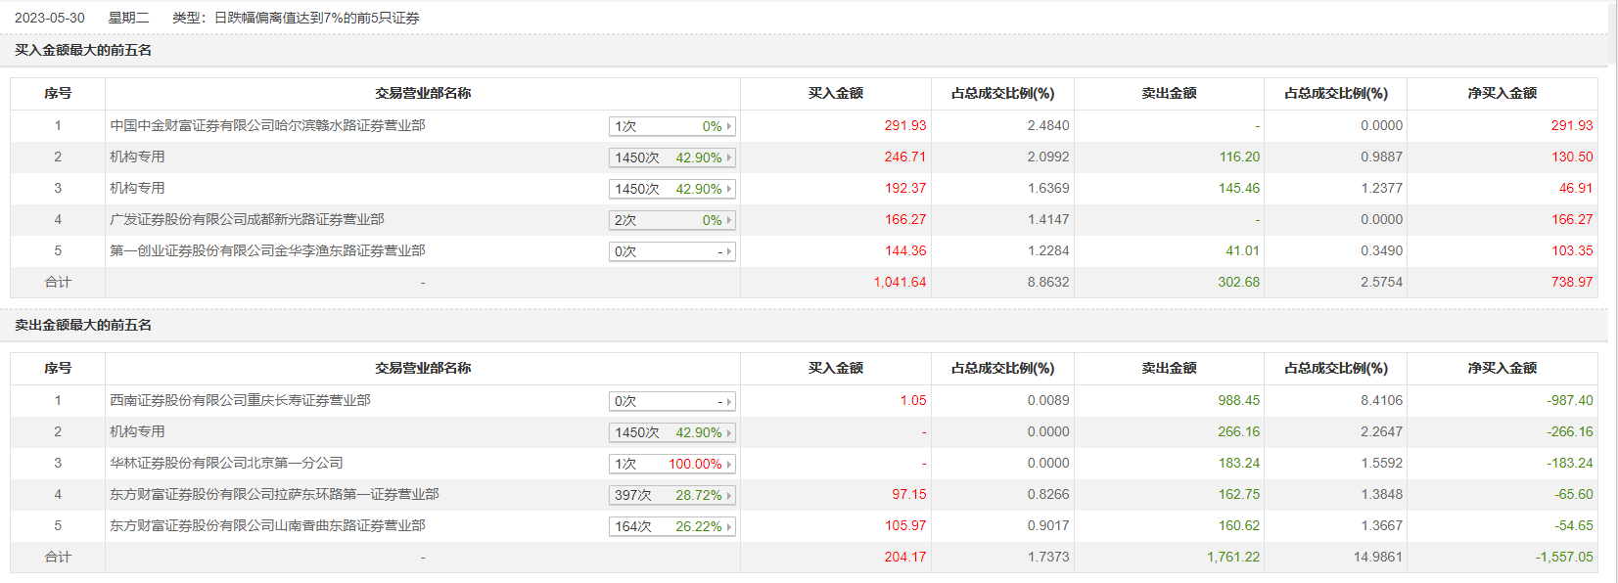Open 中国中金财富证券哈尔滨赣水路 branch link

click(x=267, y=125)
